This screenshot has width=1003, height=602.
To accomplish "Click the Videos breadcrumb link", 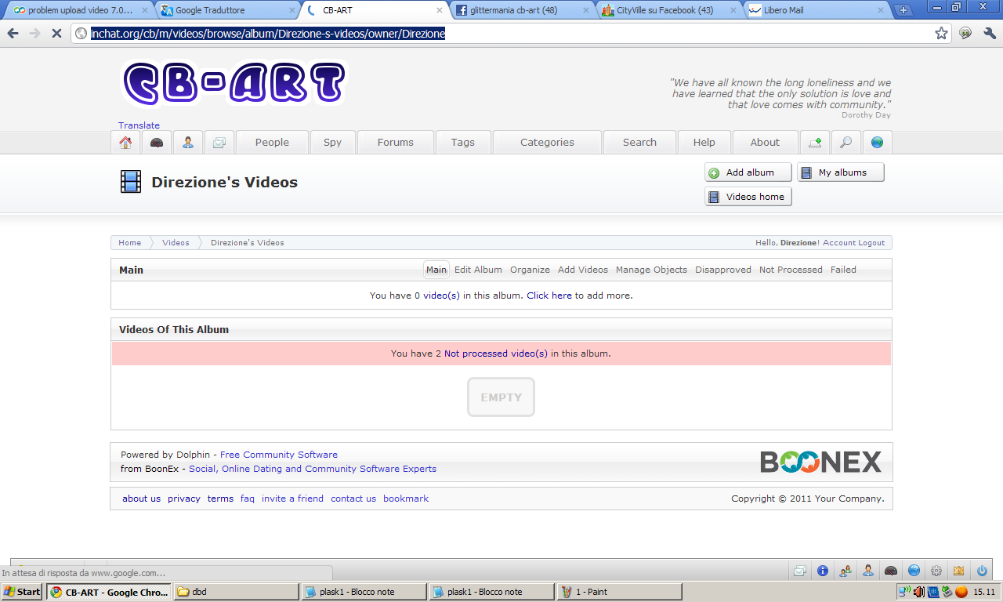I will click(176, 243).
